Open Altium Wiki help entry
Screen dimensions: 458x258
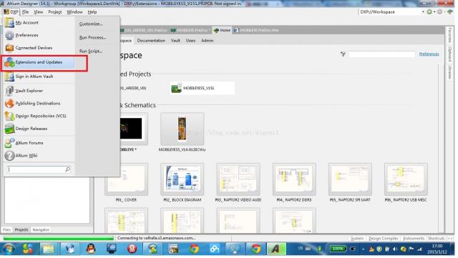point(26,156)
